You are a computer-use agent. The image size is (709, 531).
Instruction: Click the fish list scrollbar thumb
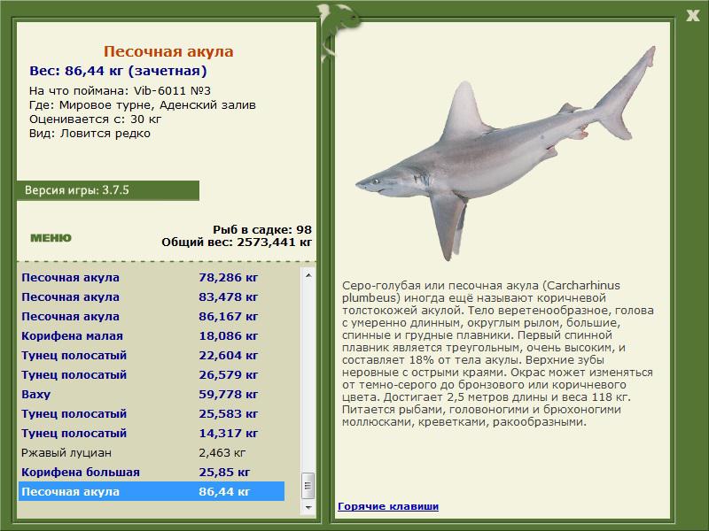(308, 486)
